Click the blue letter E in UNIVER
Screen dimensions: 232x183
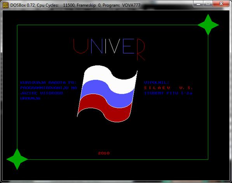[x=128, y=46]
